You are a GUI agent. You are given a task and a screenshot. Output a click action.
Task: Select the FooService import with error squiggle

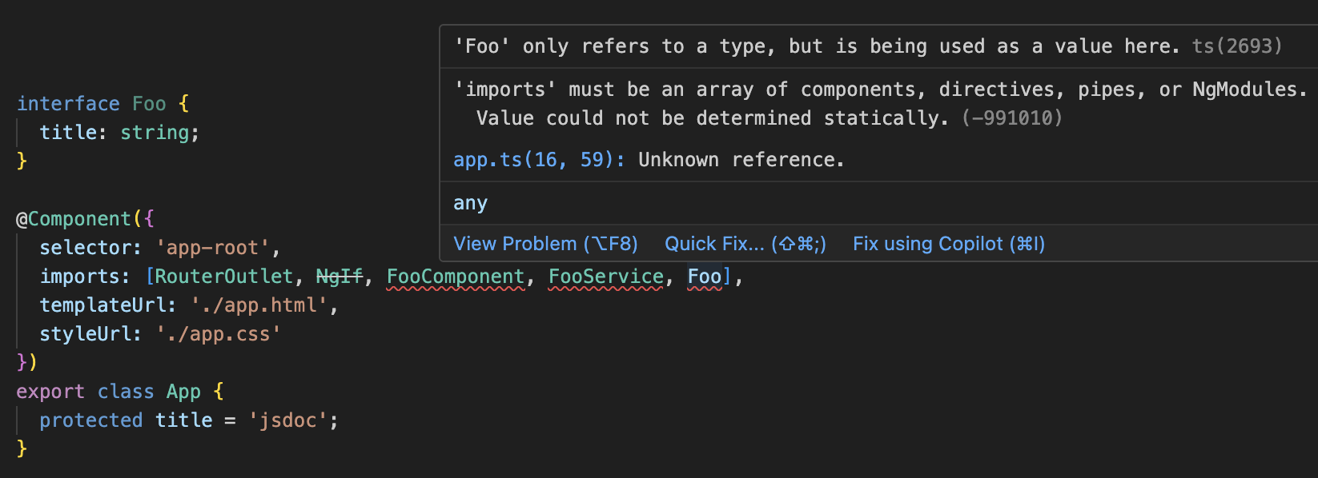tap(606, 277)
